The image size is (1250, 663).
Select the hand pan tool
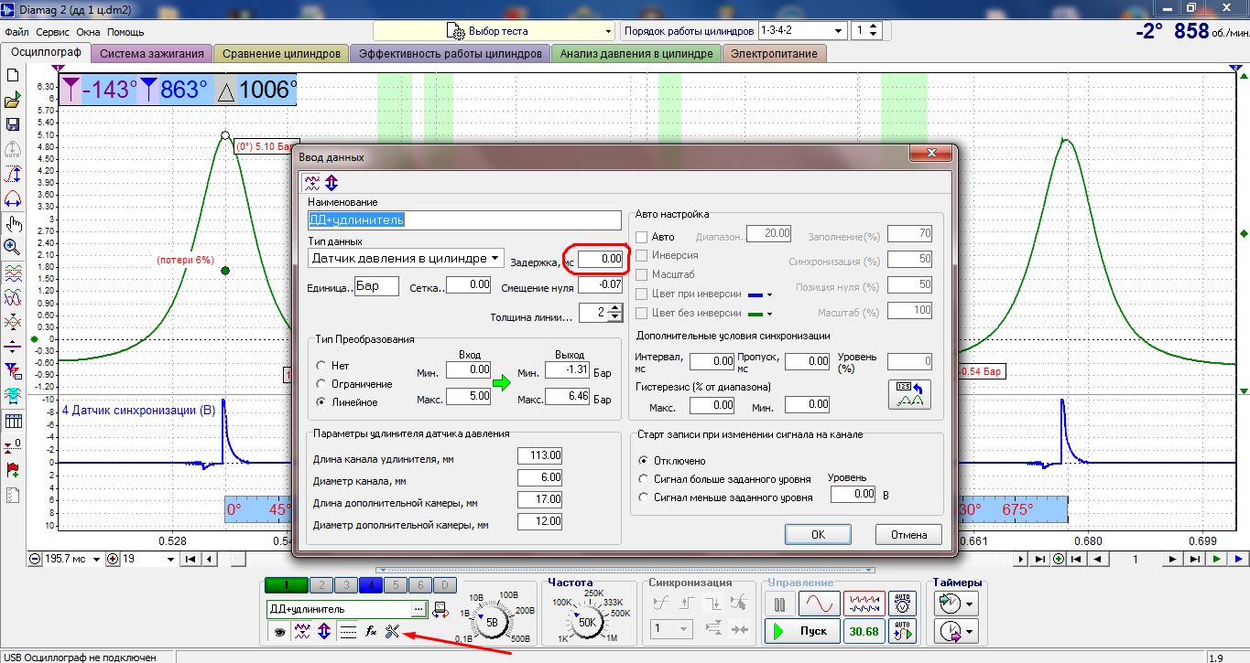pyautogui.click(x=13, y=223)
